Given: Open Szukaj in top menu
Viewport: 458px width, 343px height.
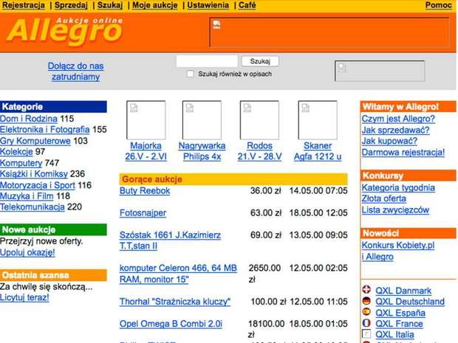Looking at the screenshot, I should coord(110,5).
